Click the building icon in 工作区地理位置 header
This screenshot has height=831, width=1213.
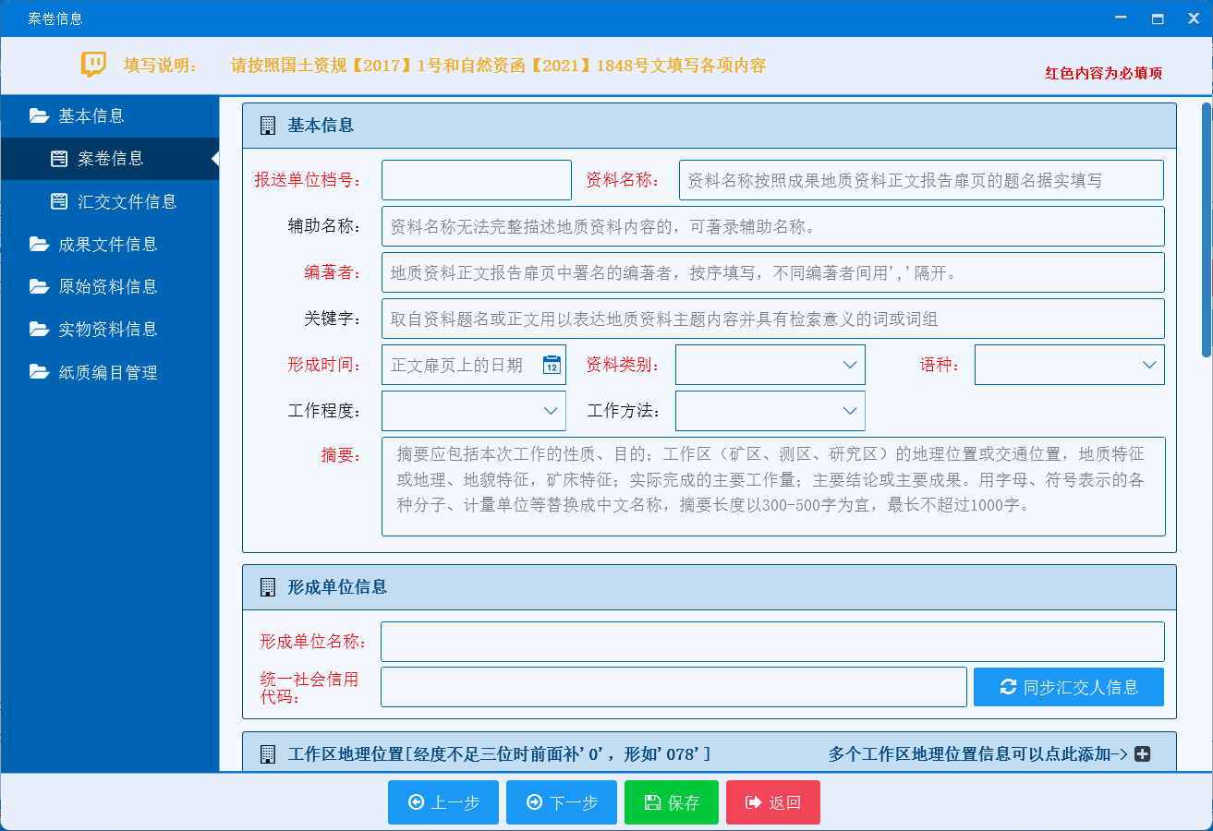click(x=268, y=754)
